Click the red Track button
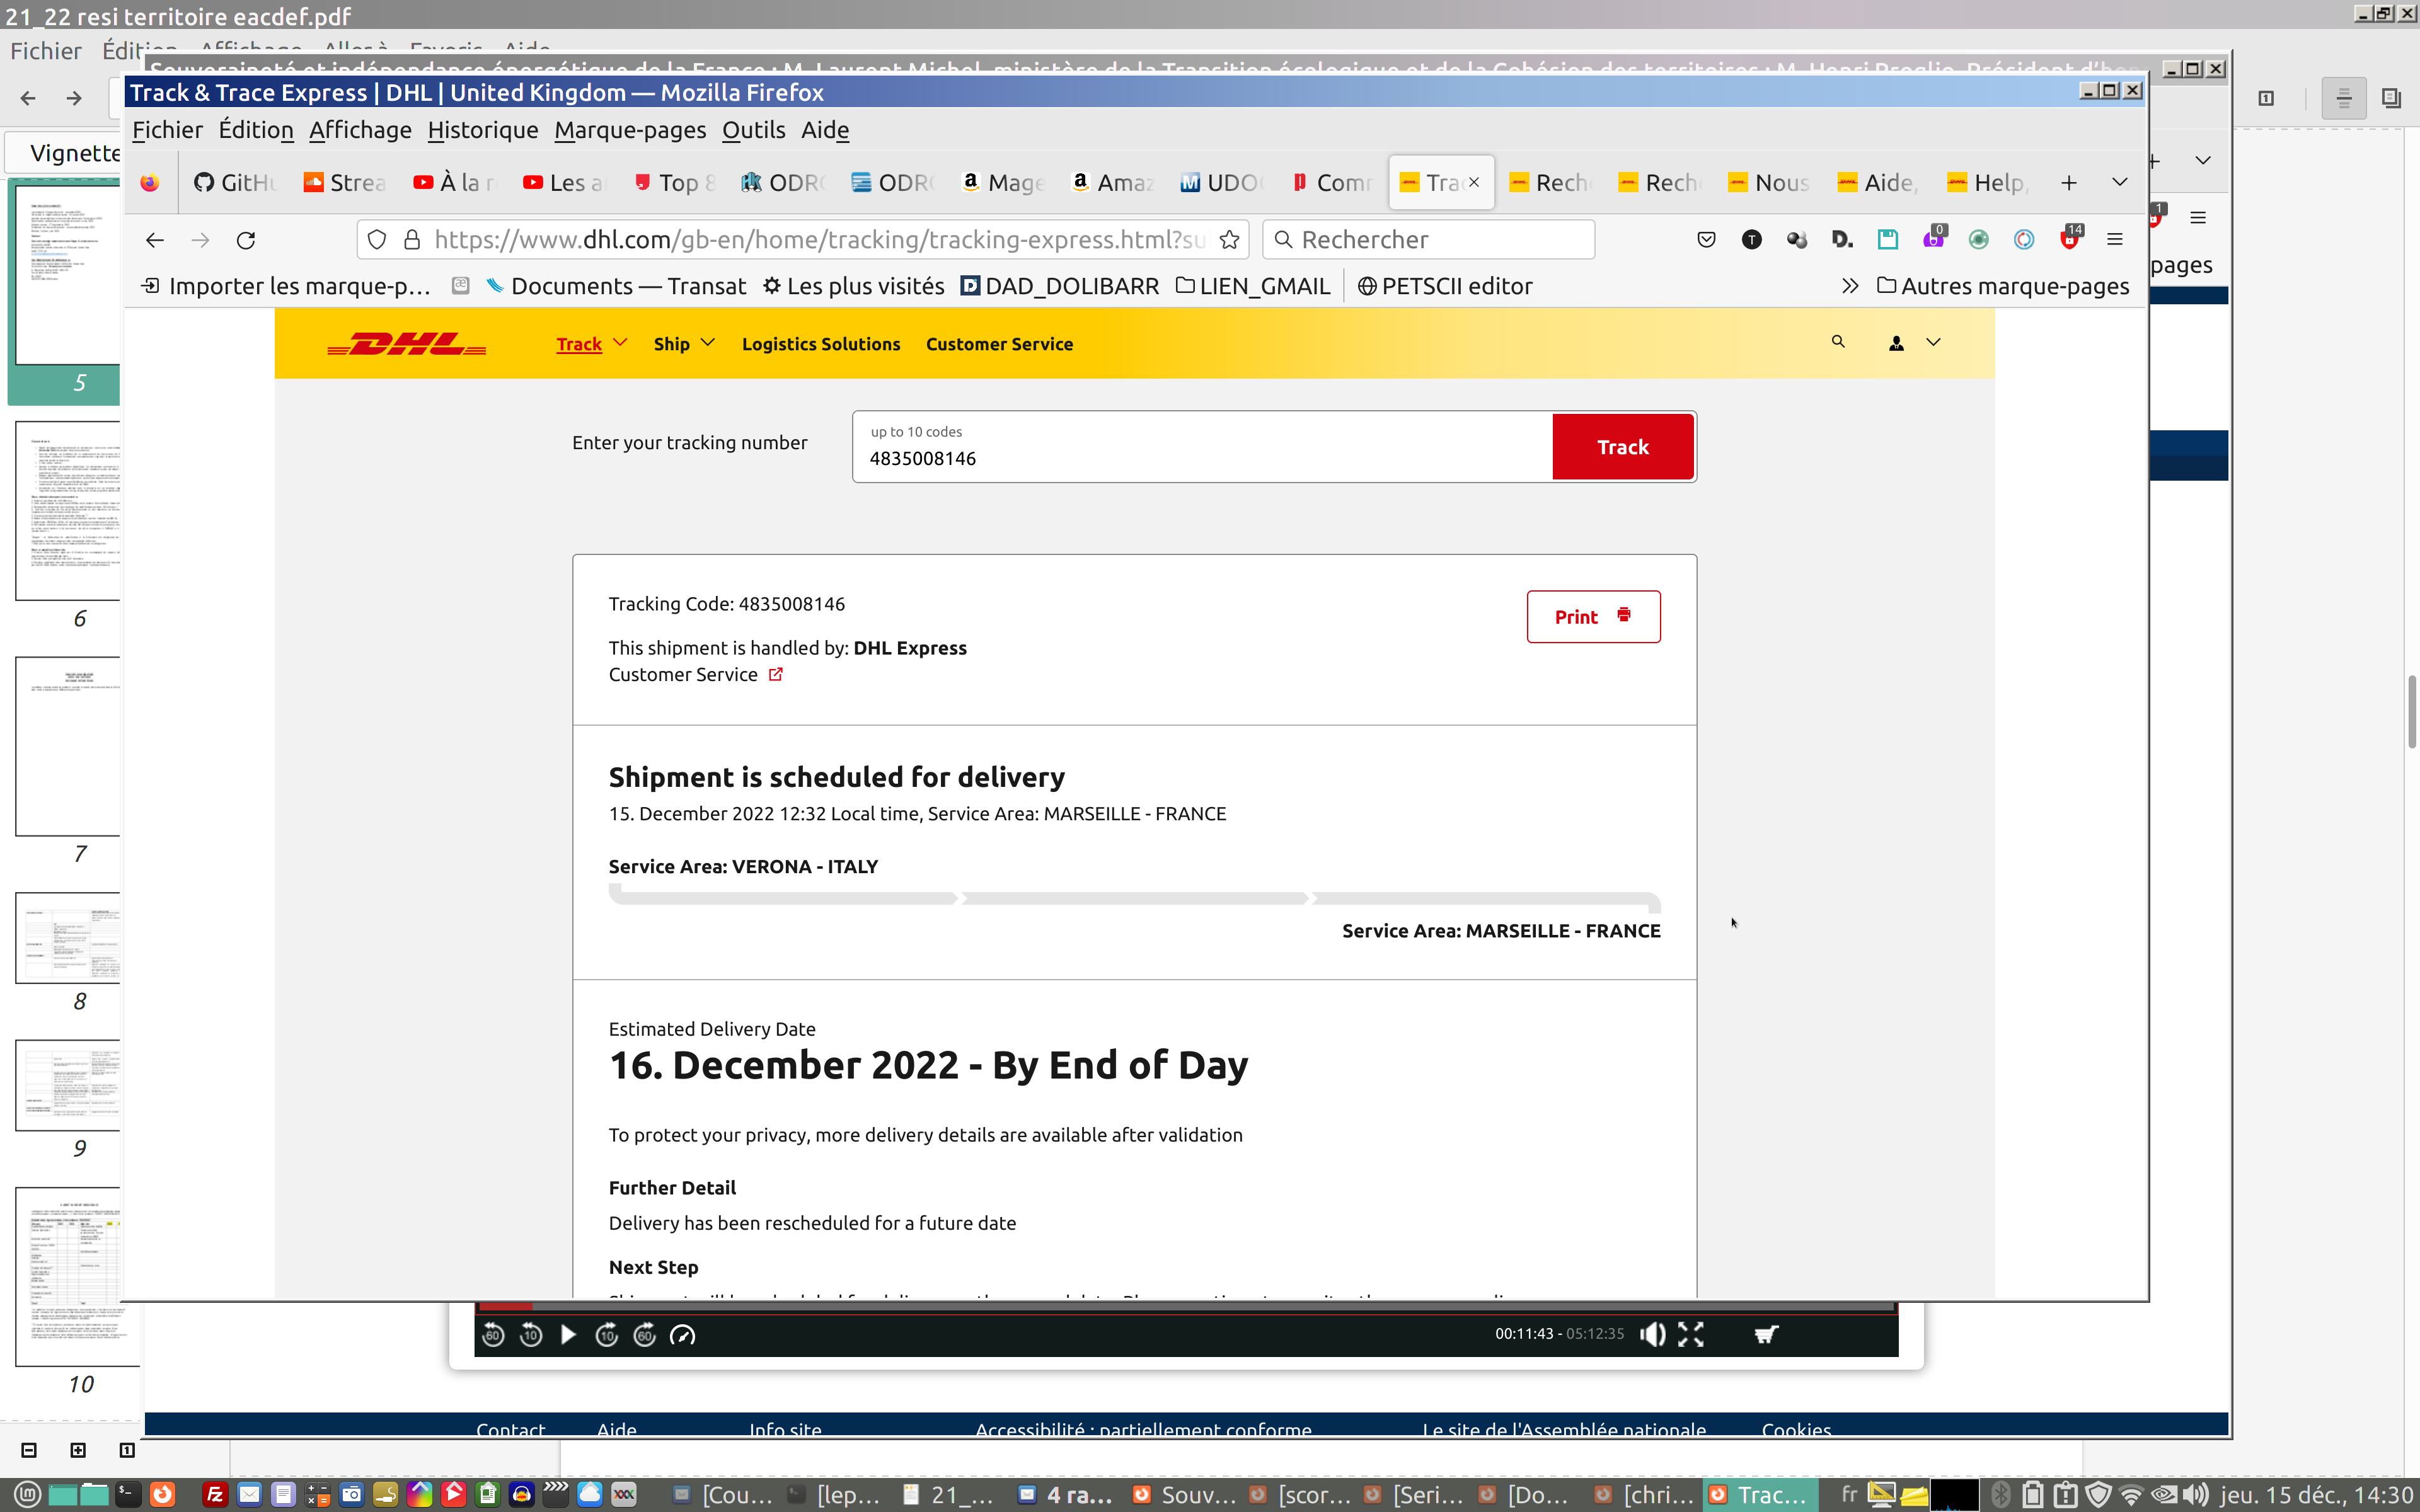The image size is (2420, 1512). point(1622,447)
